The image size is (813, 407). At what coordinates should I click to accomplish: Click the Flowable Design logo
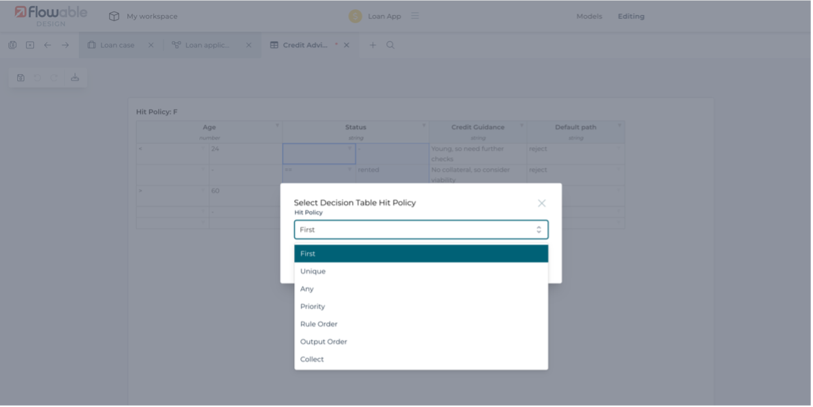tap(51, 15)
